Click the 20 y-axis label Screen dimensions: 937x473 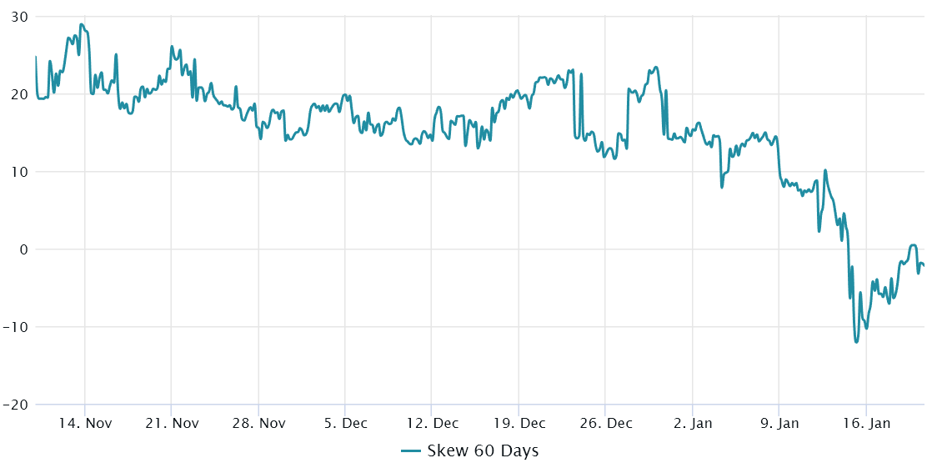pos(20,94)
